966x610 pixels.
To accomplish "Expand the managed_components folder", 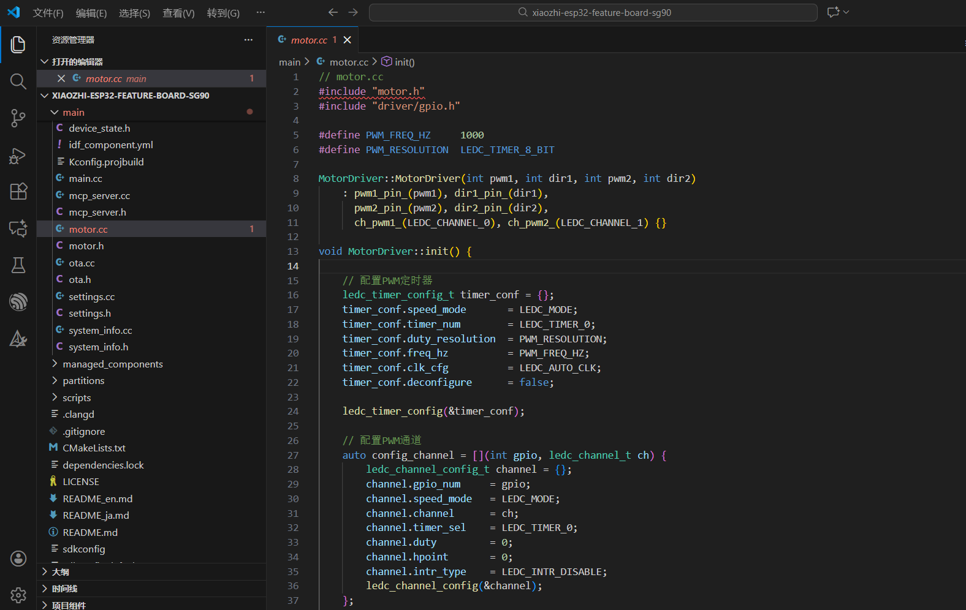I will (112, 364).
